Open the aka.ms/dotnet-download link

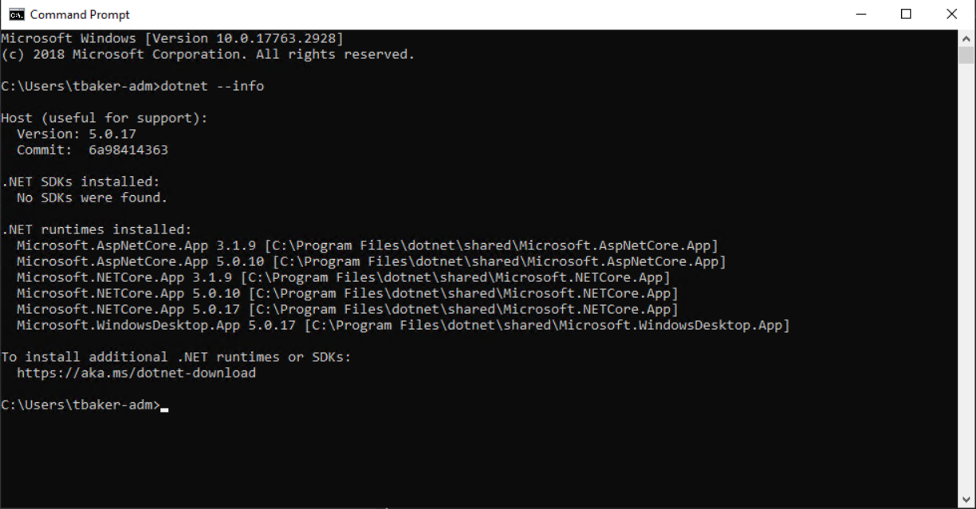pos(134,372)
